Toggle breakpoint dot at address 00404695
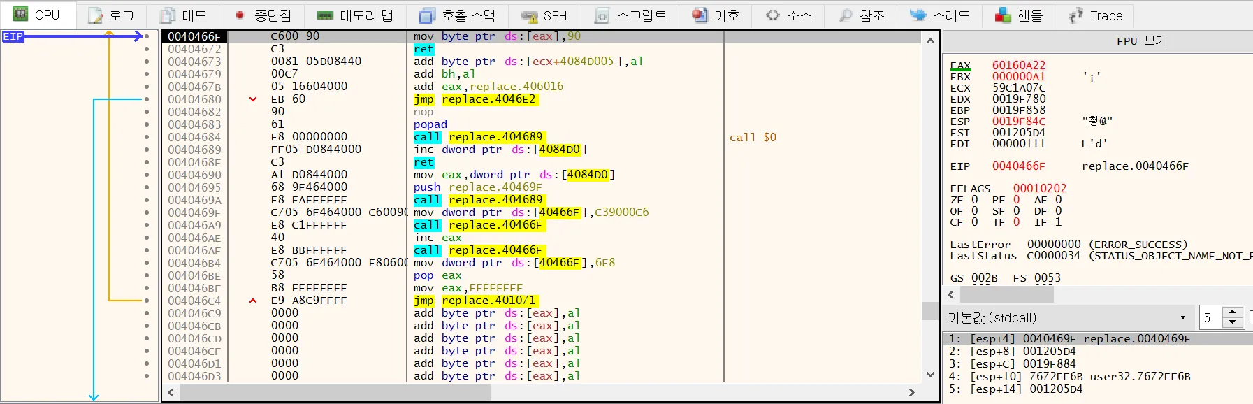This screenshot has width=1253, height=404. [x=147, y=187]
